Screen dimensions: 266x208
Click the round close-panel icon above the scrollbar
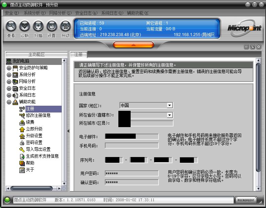pos(259,47)
